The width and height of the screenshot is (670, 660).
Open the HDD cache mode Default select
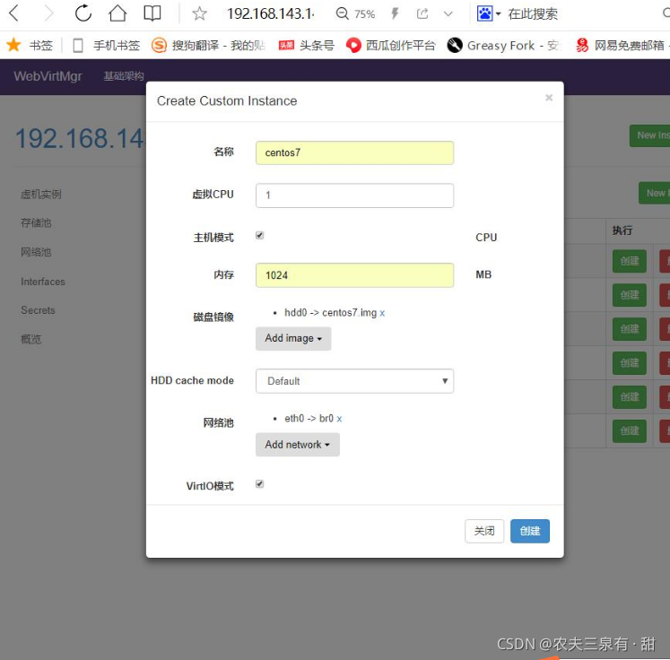pyautogui.click(x=354, y=380)
